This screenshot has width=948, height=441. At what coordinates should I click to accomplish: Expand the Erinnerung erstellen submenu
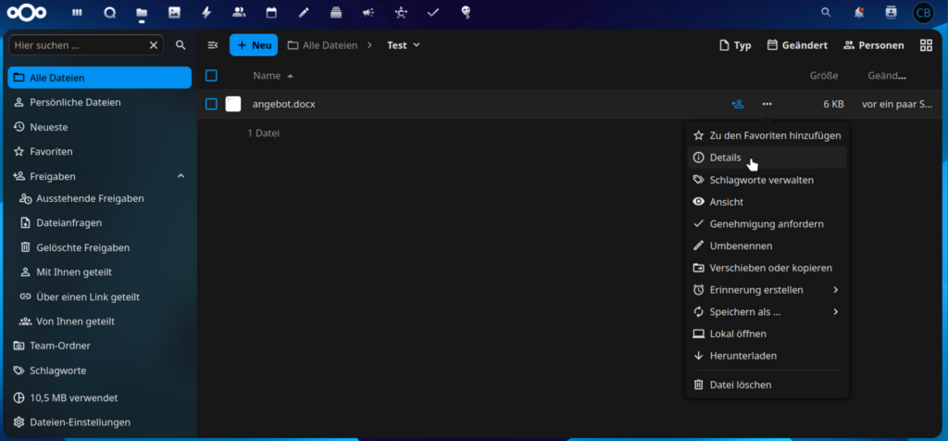[767, 290]
